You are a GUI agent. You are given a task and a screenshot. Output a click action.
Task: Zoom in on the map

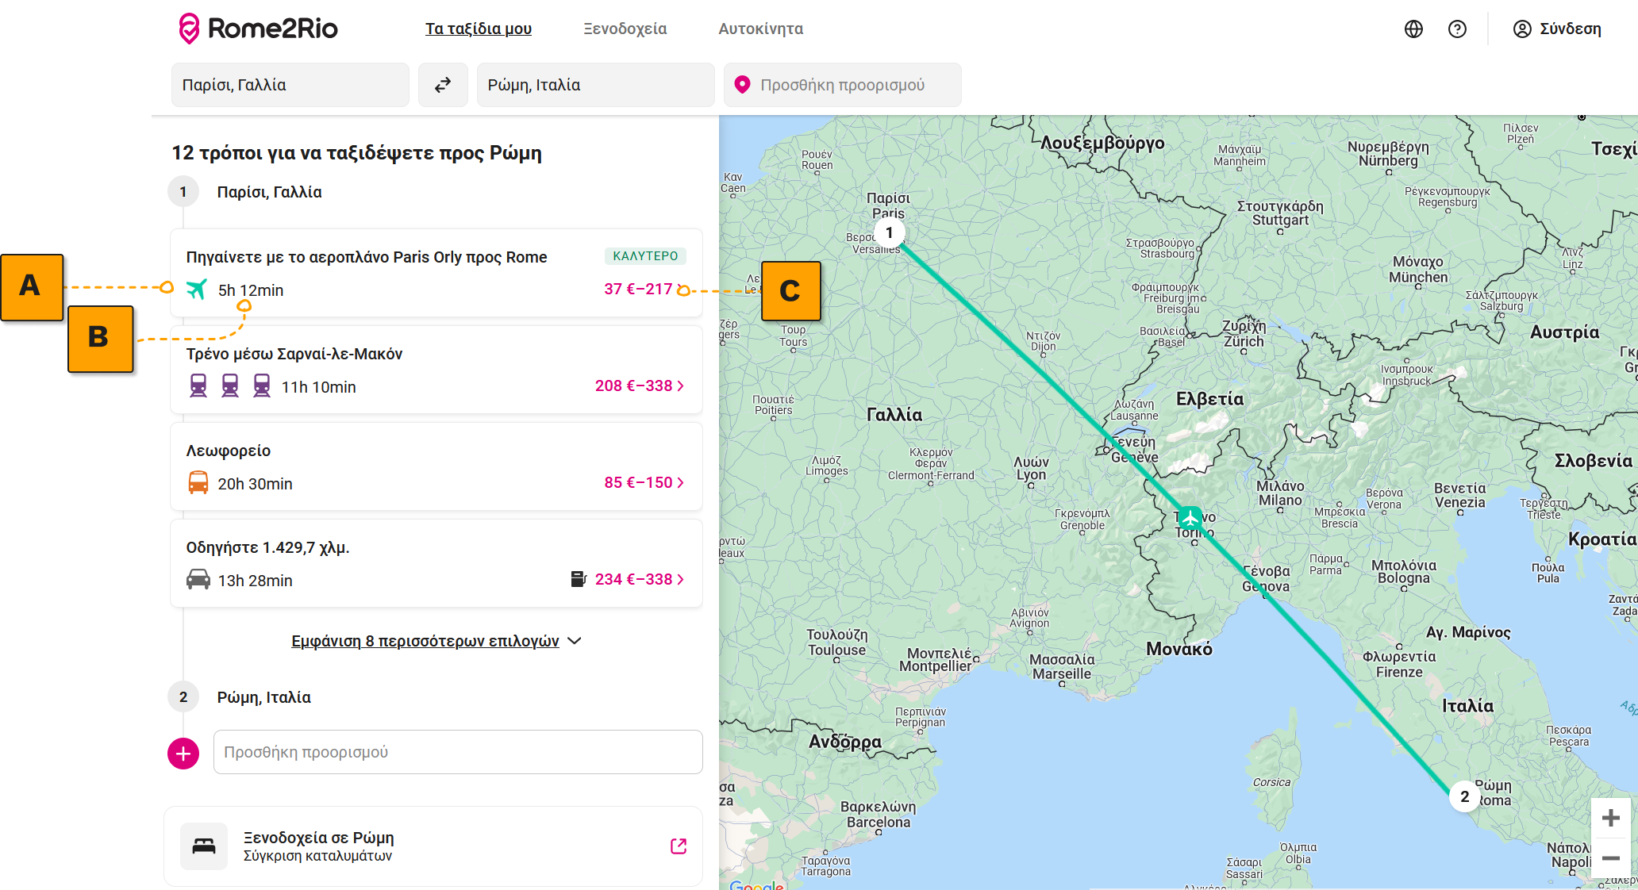point(1610,818)
